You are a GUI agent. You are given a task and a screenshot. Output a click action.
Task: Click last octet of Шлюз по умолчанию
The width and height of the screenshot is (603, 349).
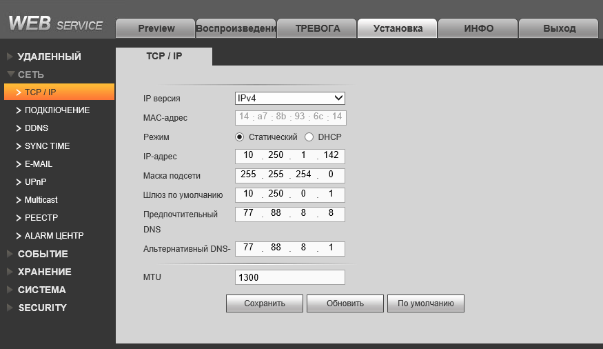click(x=331, y=194)
